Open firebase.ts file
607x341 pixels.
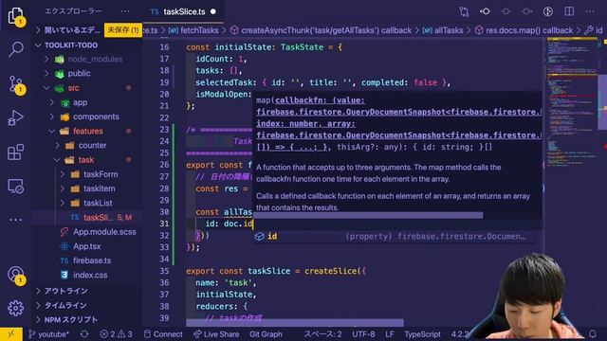[92, 260]
